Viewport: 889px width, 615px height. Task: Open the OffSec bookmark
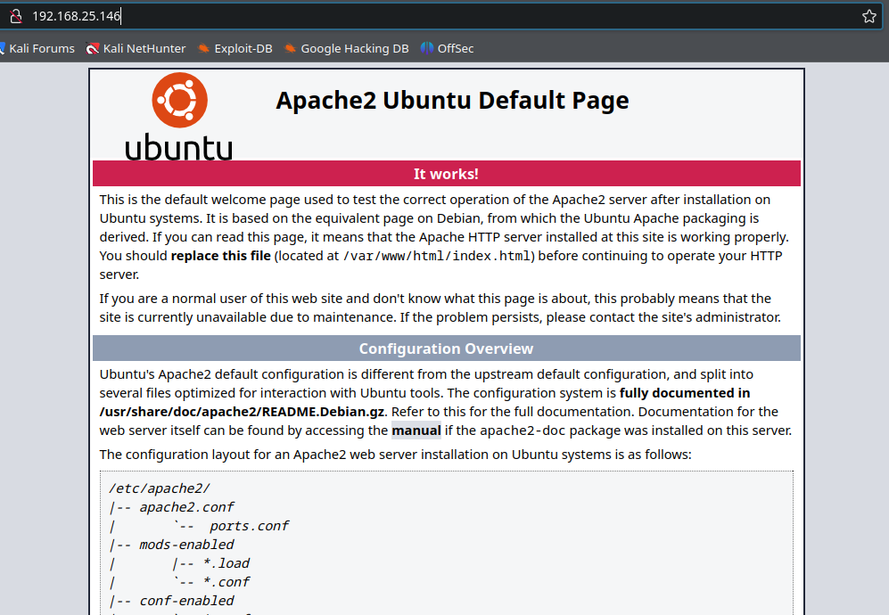pyautogui.click(x=447, y=49)
